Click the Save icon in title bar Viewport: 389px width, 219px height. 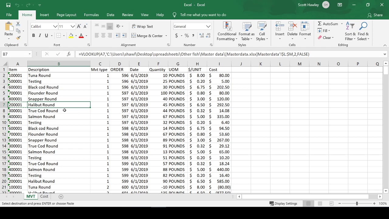pos(8,5)
